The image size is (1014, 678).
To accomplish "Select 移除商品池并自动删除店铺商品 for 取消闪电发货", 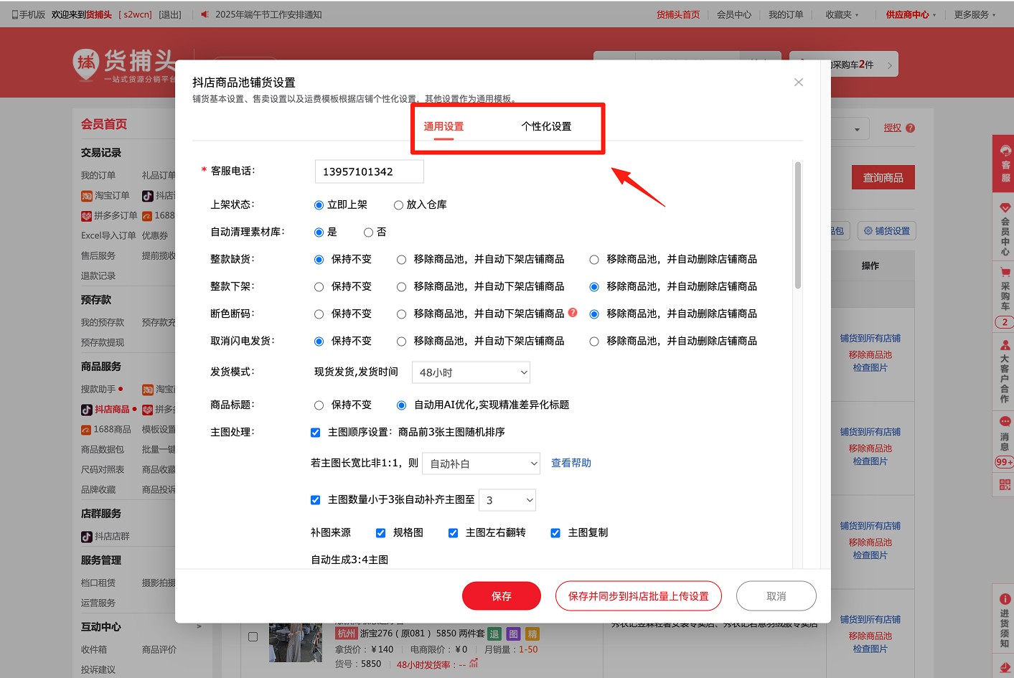I will tap(594, 342).
